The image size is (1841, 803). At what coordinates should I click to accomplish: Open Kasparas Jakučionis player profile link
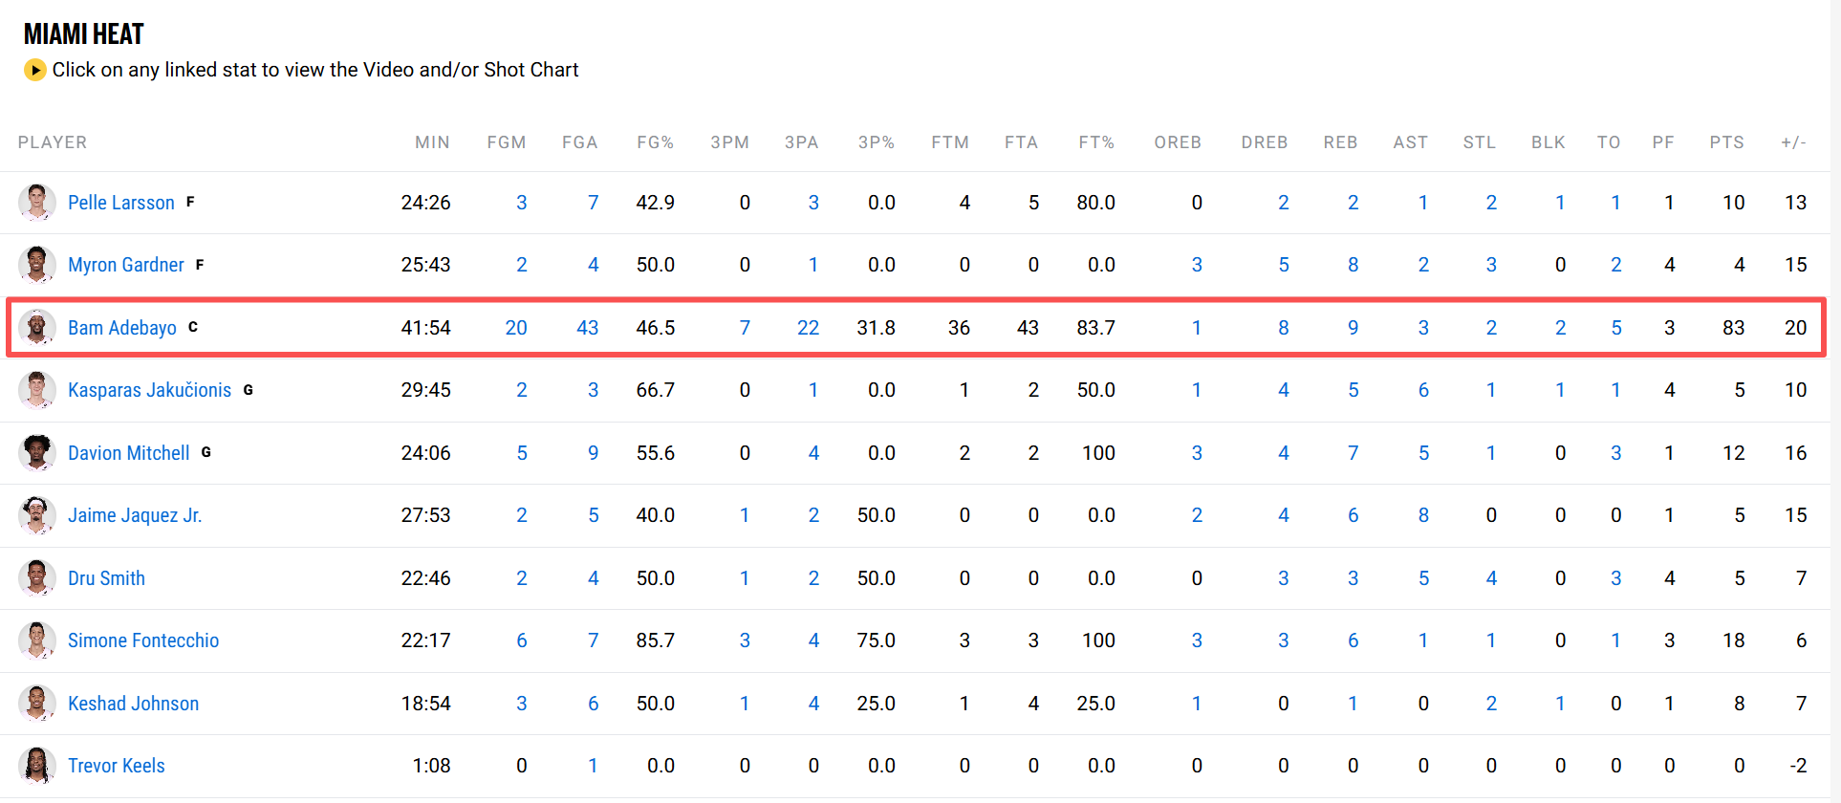(149, 390)
